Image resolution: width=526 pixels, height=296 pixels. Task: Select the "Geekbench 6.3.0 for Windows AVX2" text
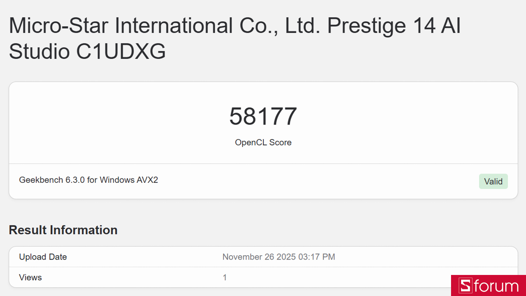[x=89, y=180]
